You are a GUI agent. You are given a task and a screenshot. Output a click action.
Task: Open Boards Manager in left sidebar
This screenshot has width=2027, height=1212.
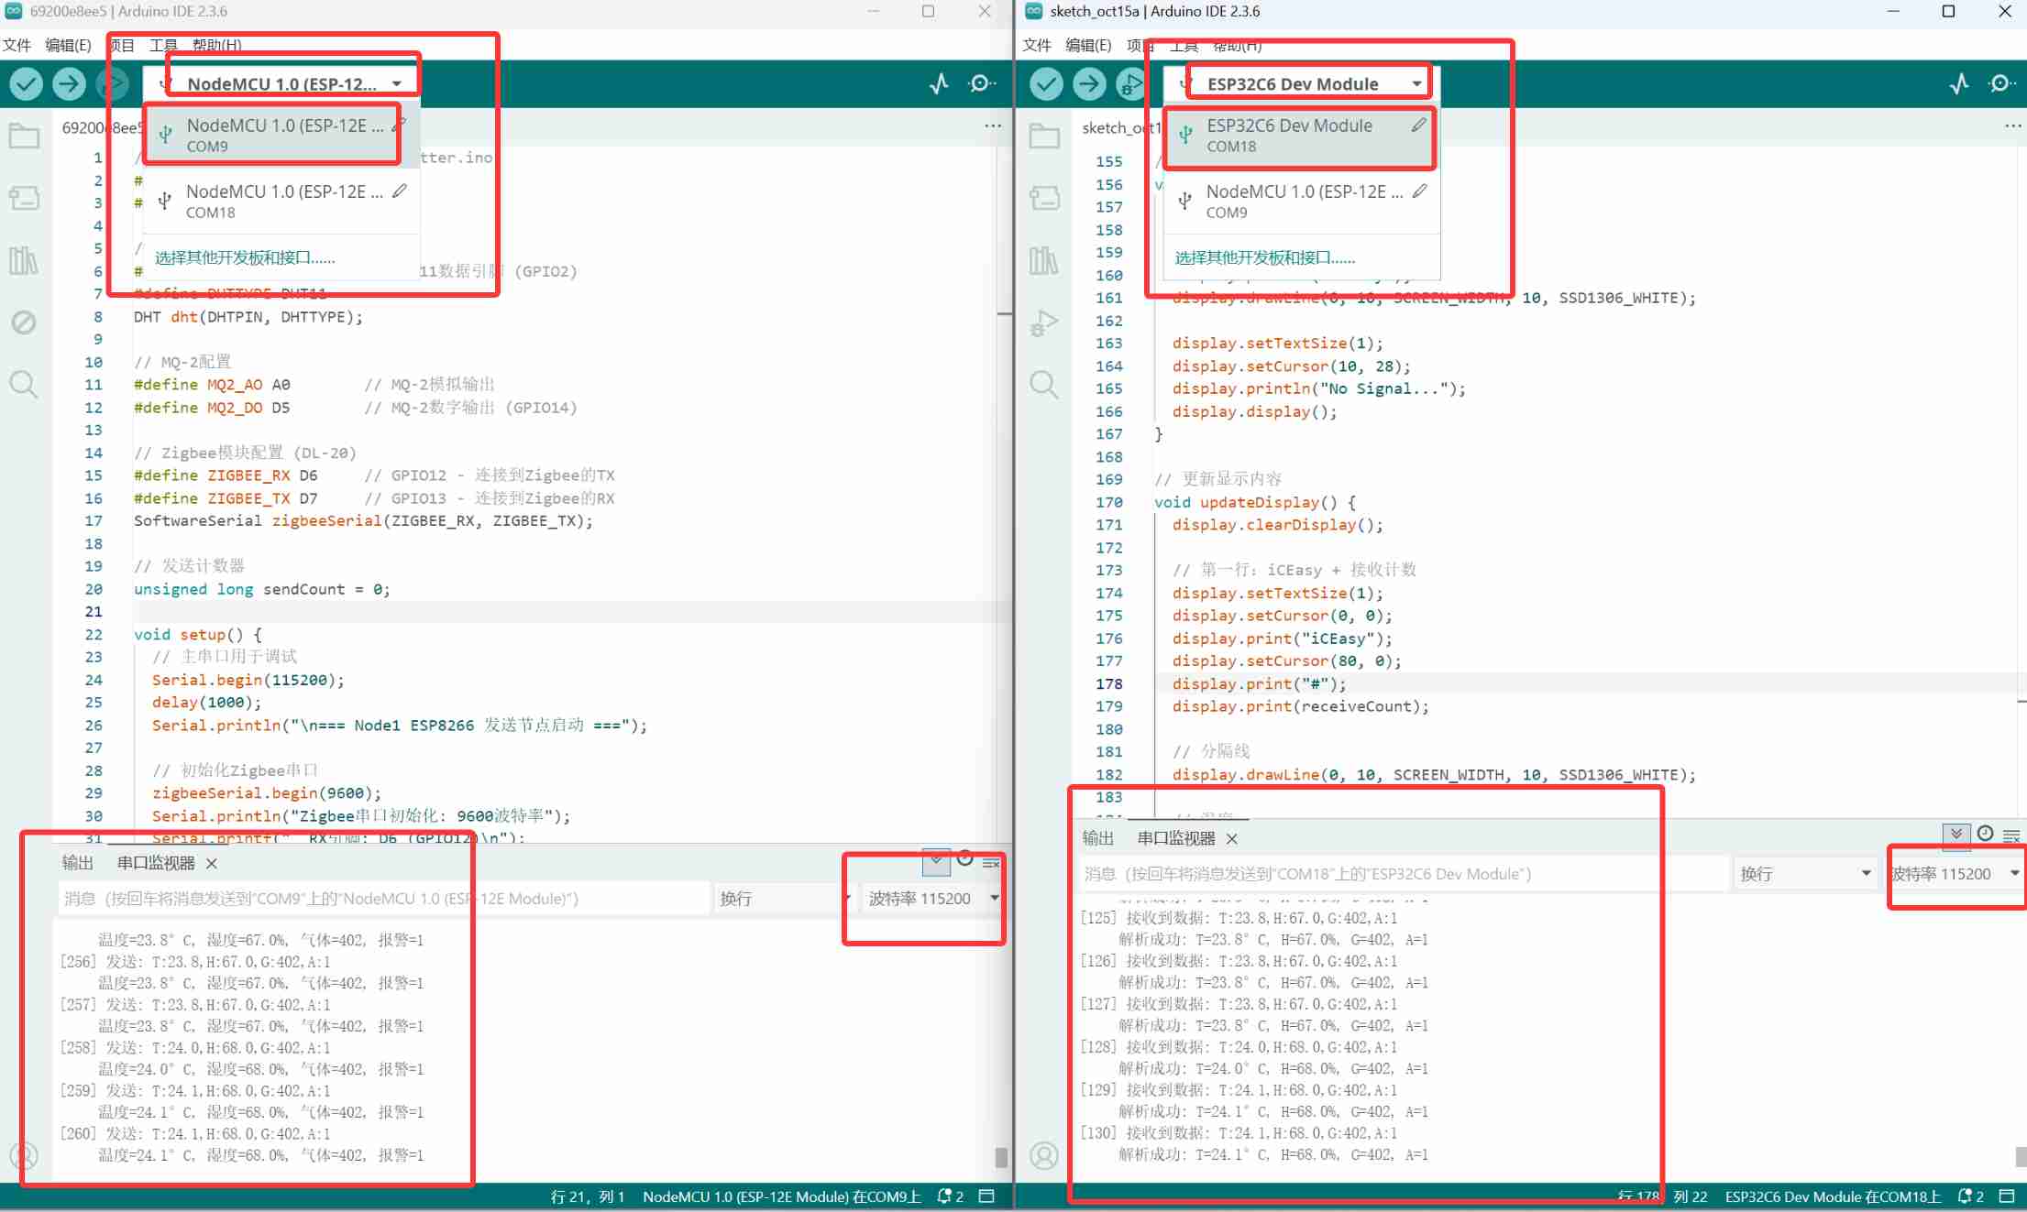coord(24,198)
